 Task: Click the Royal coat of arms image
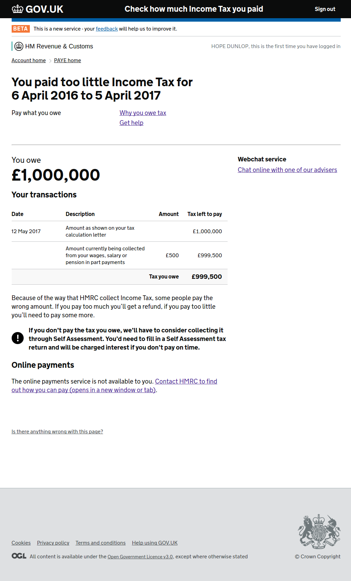tap(319, 531)
